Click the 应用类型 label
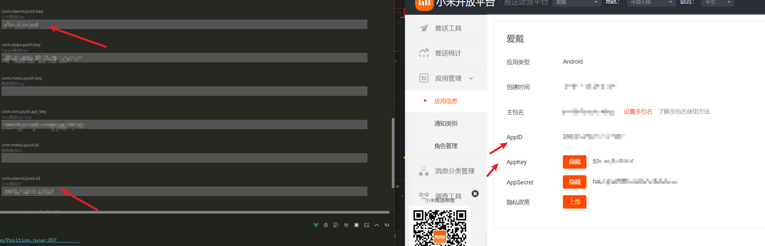Screen dimensions: 765x246 [518, 62]
